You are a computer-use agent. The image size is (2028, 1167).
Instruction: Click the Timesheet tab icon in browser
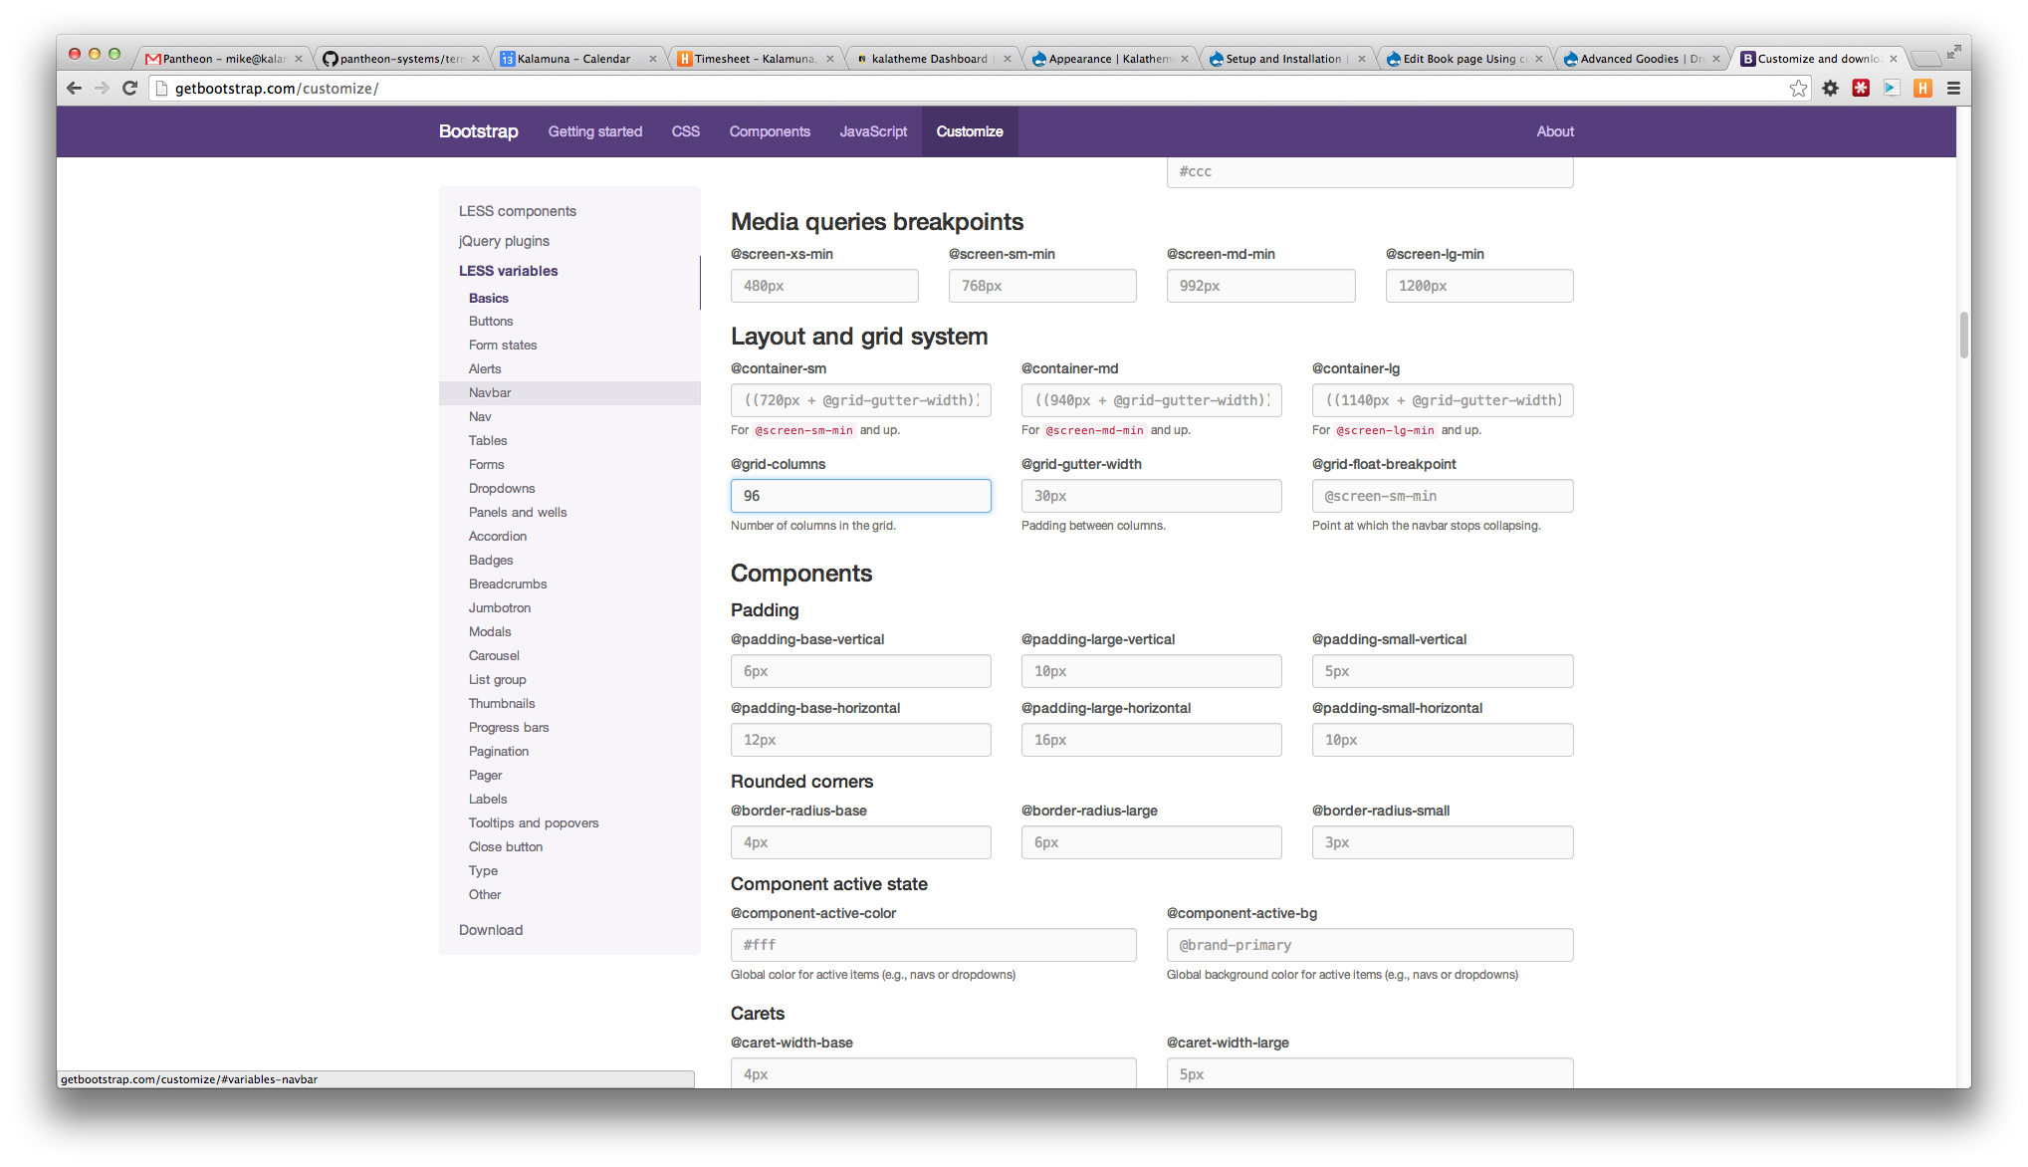pyautogui.click(x=688, y=57)
